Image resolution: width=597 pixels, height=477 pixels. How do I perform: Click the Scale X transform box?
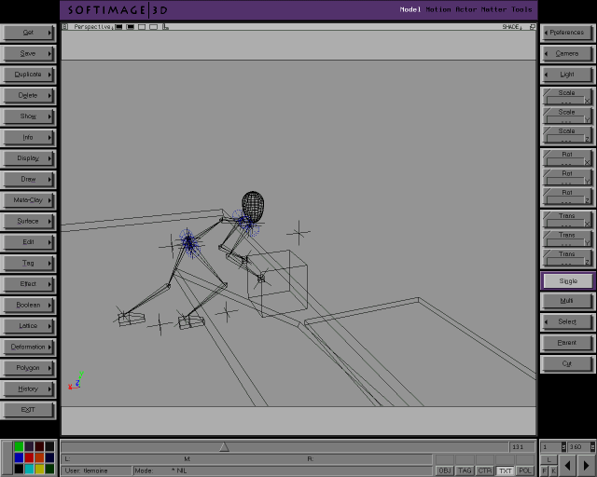click(567, 96)
